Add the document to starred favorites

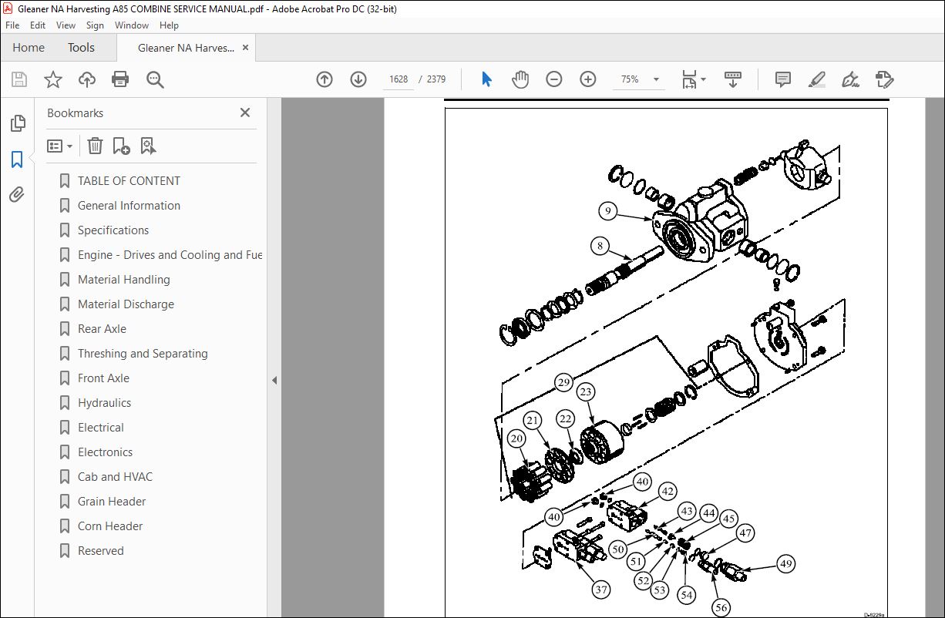pos(53,79)
